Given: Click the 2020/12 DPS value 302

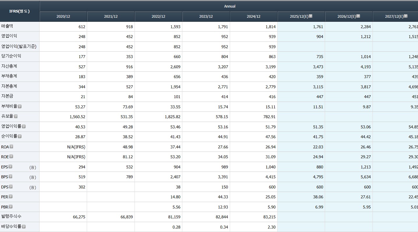Looking at the screenshot, I should click(x=82, y=187).
